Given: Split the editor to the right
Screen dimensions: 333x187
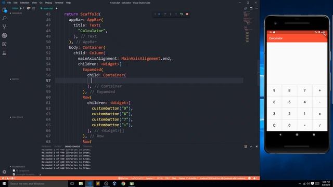Looking at the screenshot, I should coord(251,8).
